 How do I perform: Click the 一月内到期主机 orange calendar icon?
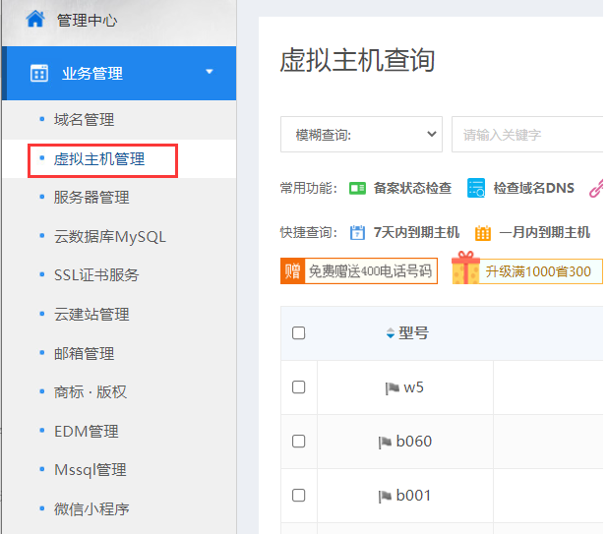click(x=483, y=233)
